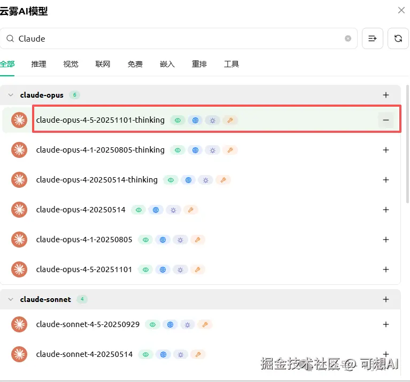This screenshot has height=382, width=410.
Task: Collapse the claude-opus group
Action: tap(11, 95)
